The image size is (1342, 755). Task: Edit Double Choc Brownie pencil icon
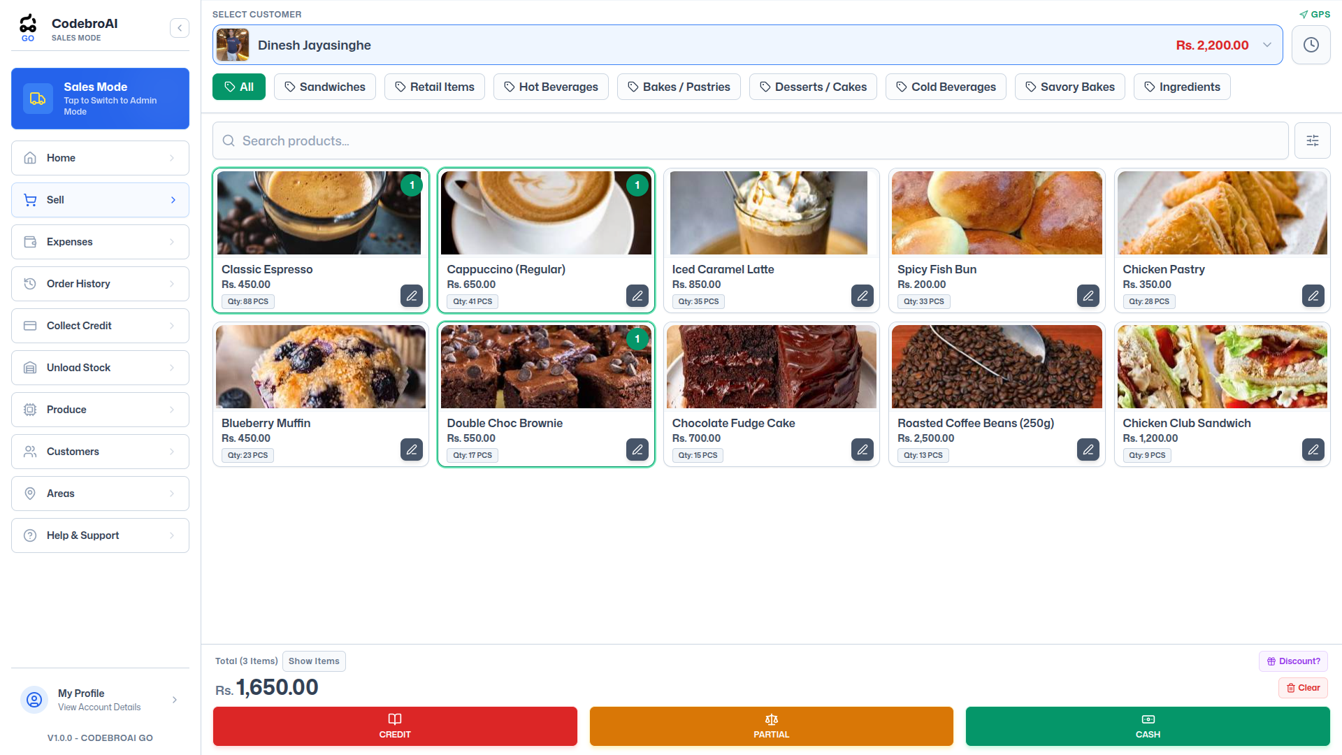point(637,450)
